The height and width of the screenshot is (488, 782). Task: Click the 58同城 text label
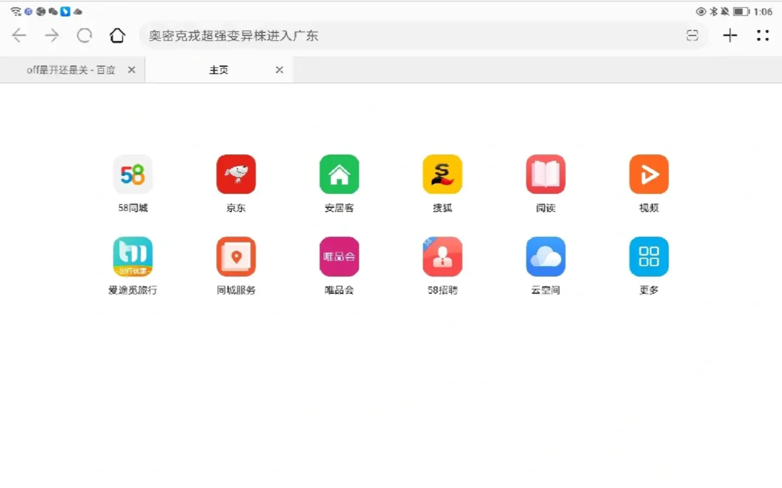click(133, 208)
